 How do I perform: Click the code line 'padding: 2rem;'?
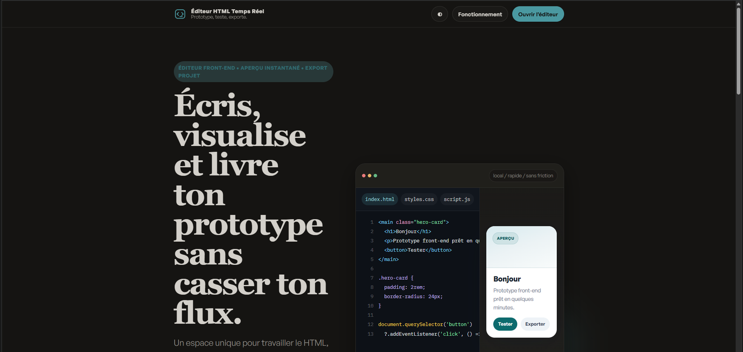click(x=404, y=287)
